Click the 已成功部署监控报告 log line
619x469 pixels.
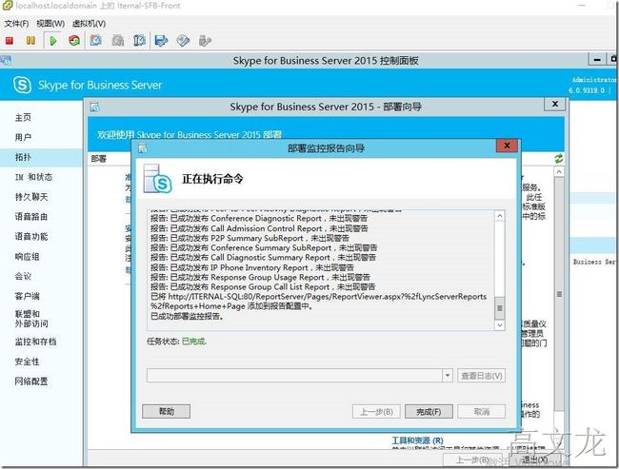[x=187, y=316]
